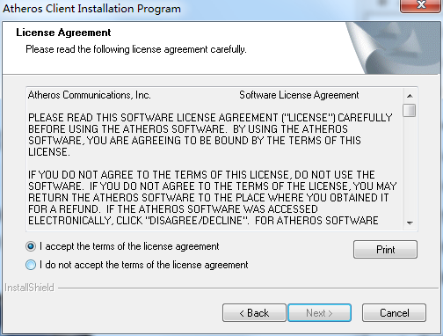This screenshot has width=443, height=336.
Task: Click the License Agreement heading
Action: tap(63, 33)
